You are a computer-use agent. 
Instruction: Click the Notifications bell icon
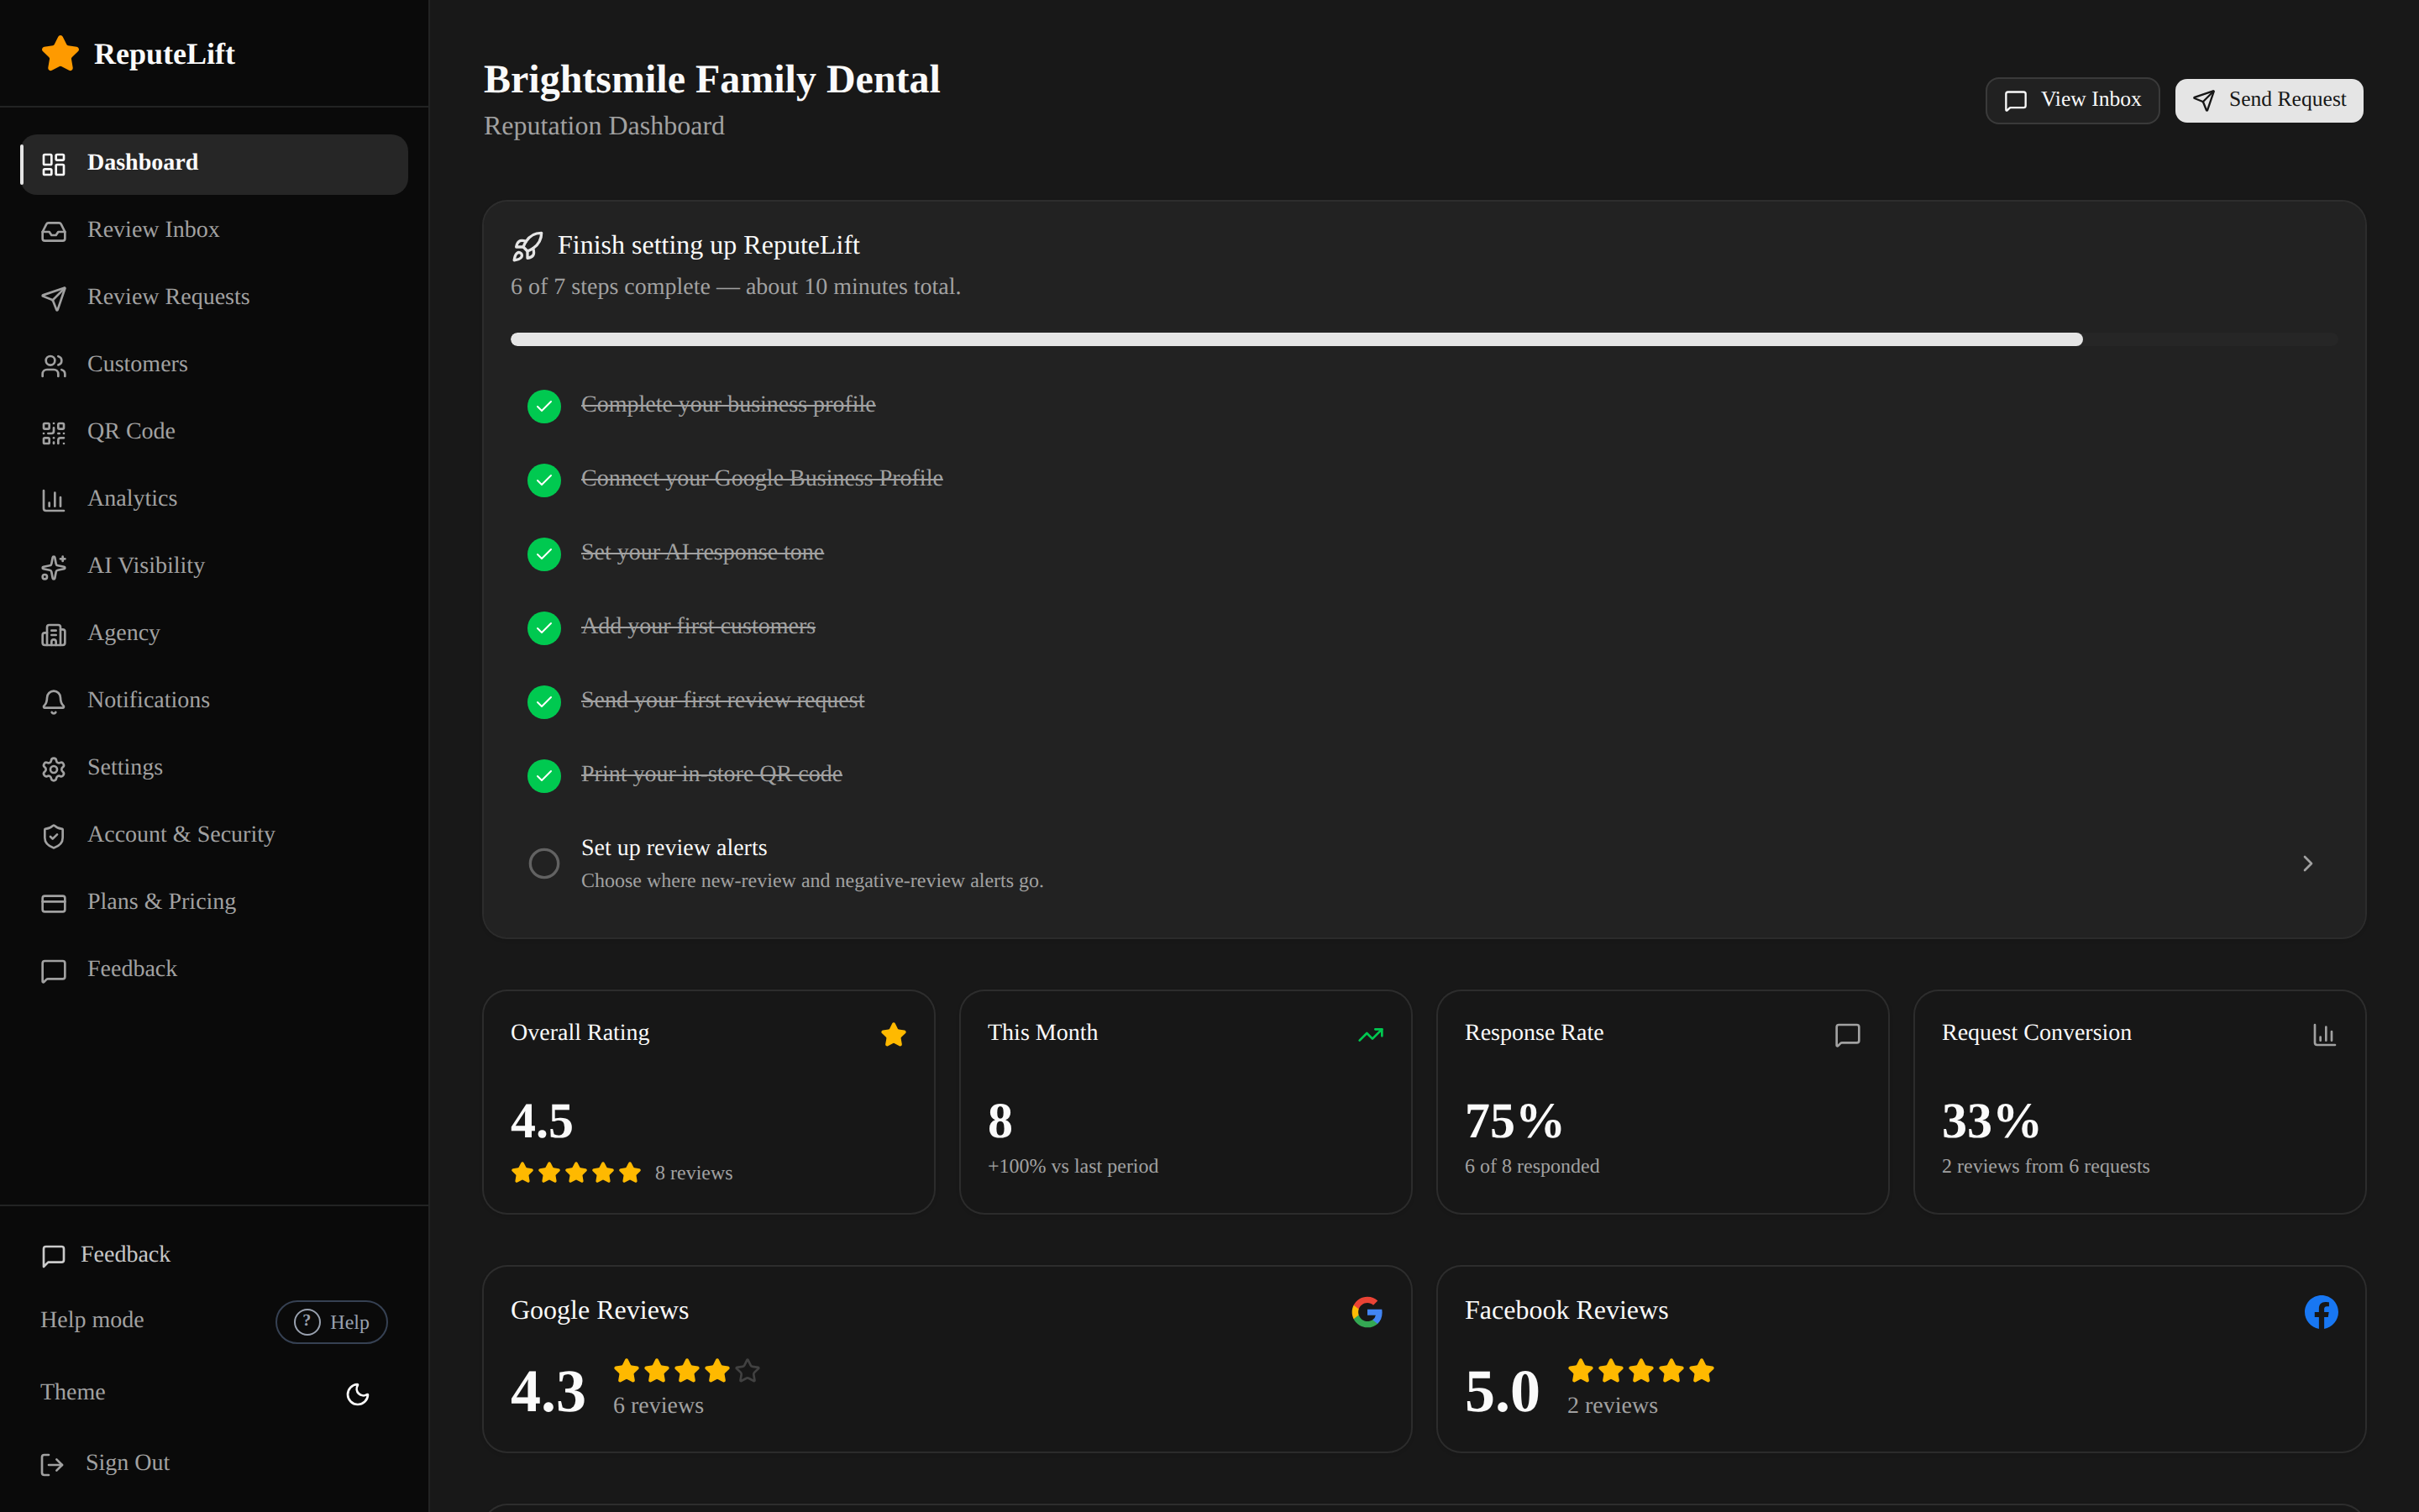(54, 701)
